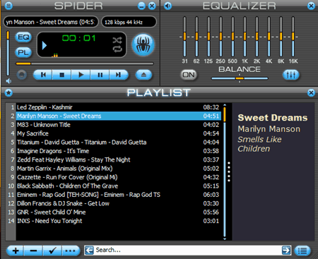
Task: Open the playlist list options button
Action: coord(302,251)
